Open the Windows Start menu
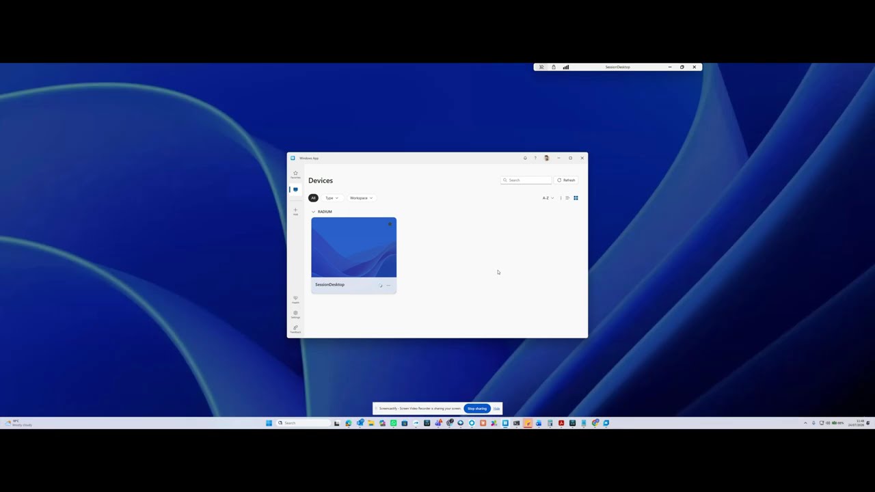Image resolution: width=875 pixels, height=492 pixels. pyautogui.click(x=269, y=423)
